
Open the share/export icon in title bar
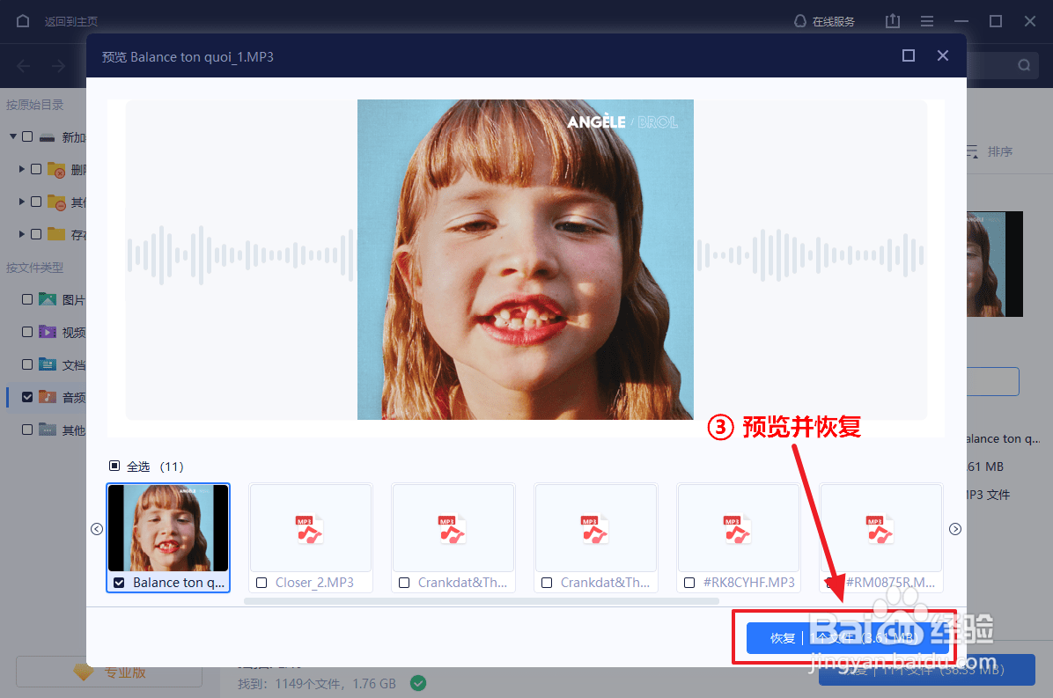(x=892, y=20)
